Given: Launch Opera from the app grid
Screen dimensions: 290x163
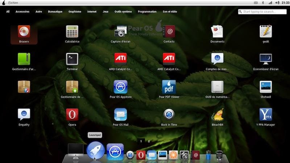Looking at the screenshot, I should (x=72, y=114).
